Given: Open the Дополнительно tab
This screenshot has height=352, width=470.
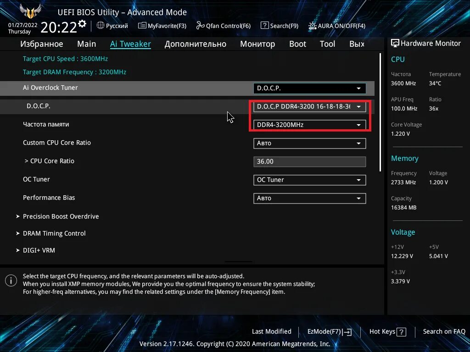Looking at the screenshot, I should (x=196, y=44).
